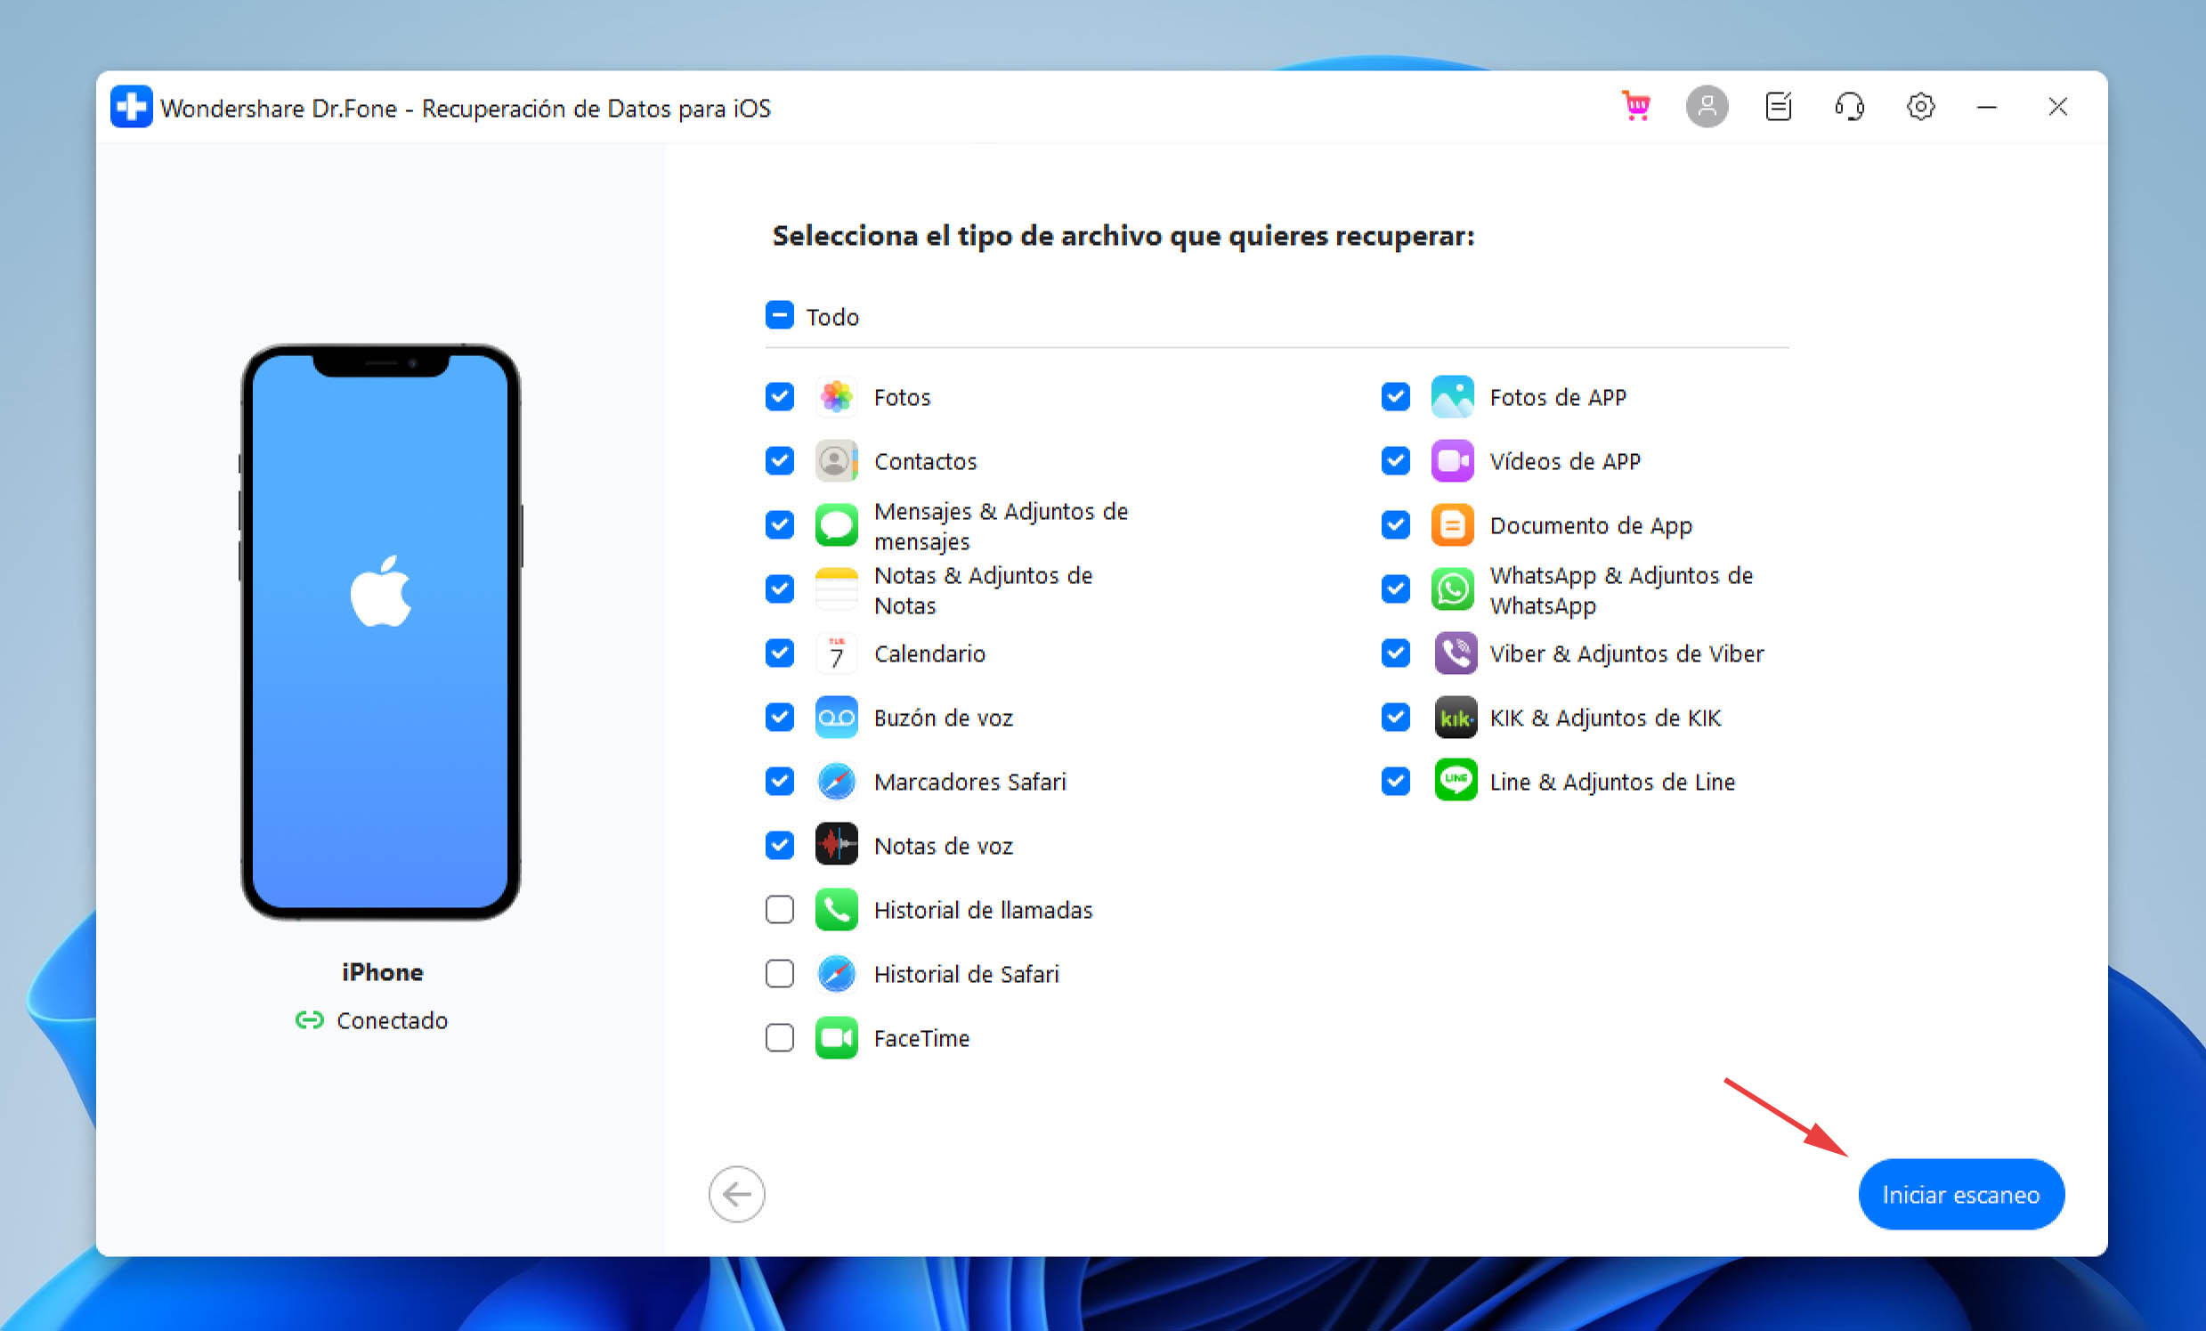
Task: Click the green Conectado link icon
Action: click(310, 1020)
